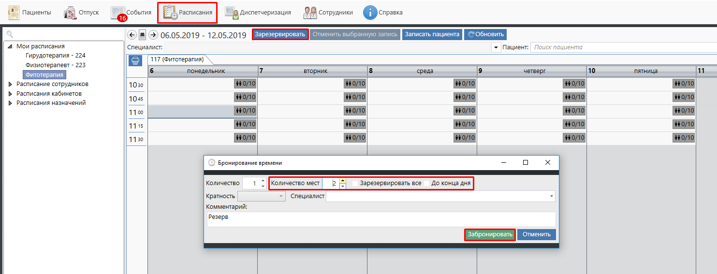
Task: Click the Записать пациента button
Action: (432, 34)
